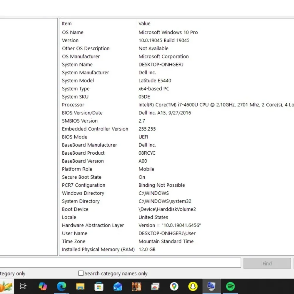The height and width of the screenshot is (294, 294).
Task: Open the Solitaire cards game icon
Action: tap(136, 286)
